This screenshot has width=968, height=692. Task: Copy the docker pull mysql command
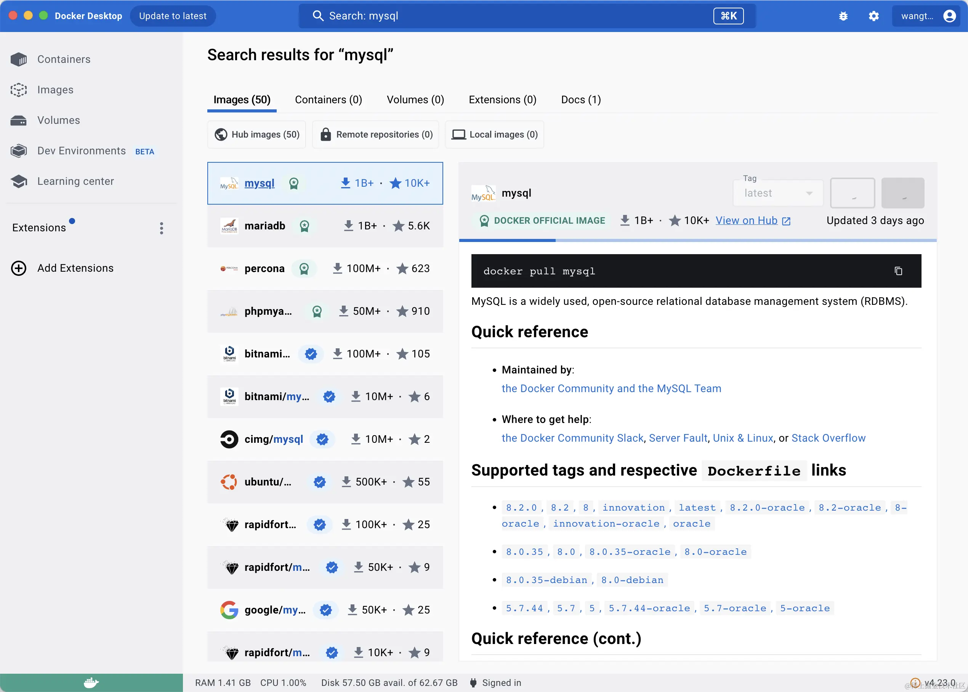point(899,271)
